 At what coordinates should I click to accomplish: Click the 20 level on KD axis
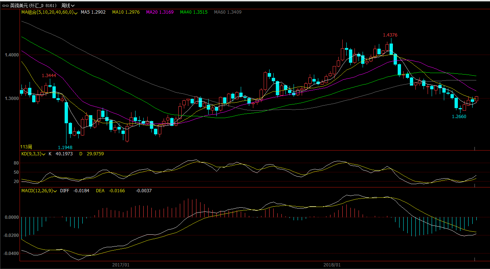coord(16,182)
